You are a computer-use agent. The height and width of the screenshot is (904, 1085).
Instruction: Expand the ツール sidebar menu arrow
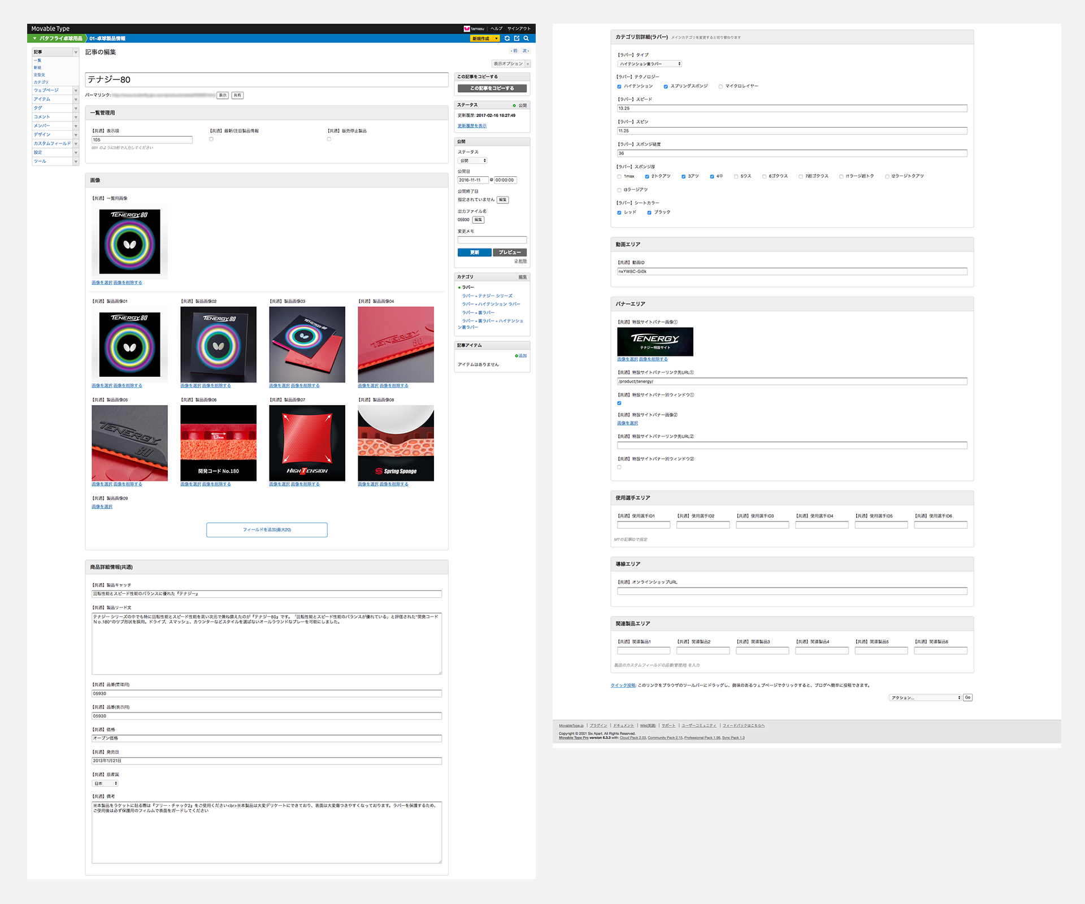(x=76, y=162)
